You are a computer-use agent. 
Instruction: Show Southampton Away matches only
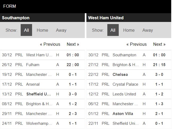coord(61,30)
